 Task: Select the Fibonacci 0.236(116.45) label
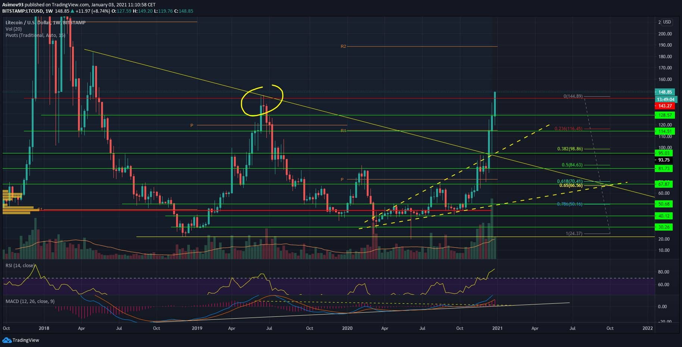pyautogui.click(x=568, y=129)
